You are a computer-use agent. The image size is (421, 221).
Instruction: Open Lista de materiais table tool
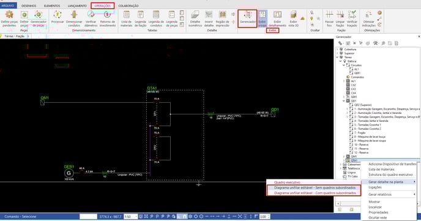[127, 19]
